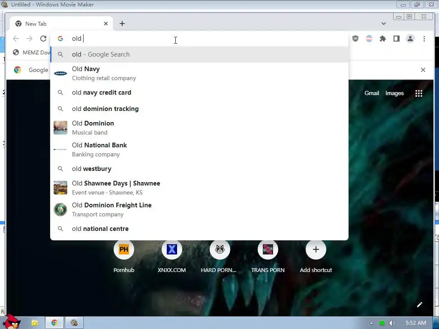This screenshot has height=329, width=439.
Task: Open the Images link
Action: tap(394, 93)
